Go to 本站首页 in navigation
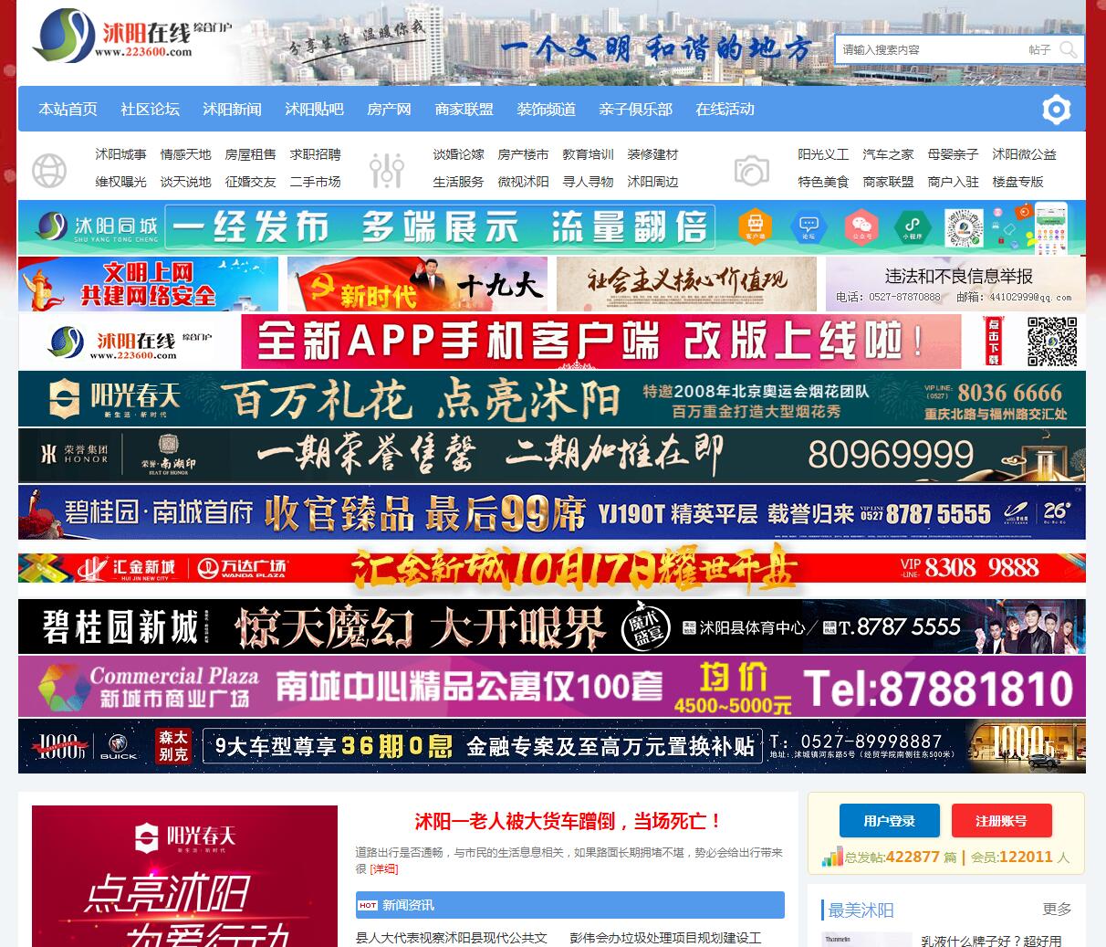This screenshot has height=947, width=1106. coord(68,109)
